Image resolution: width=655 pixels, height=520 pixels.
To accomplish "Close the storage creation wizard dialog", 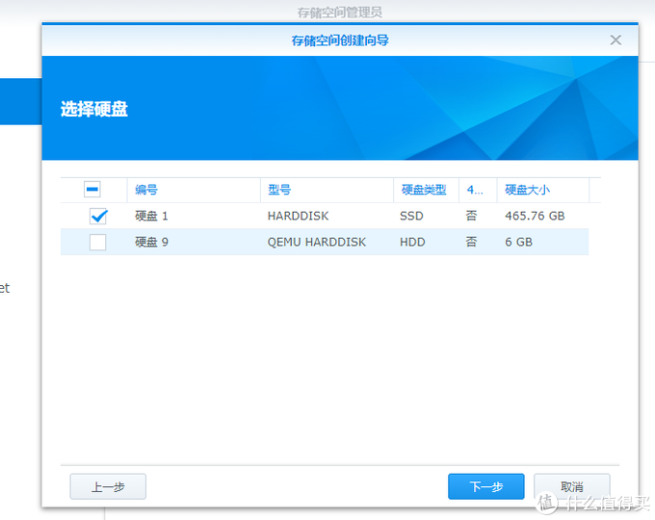I will point(616,40).
